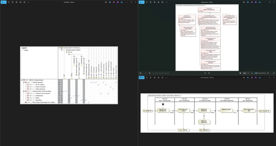Print the image from the Activity diagram window
Image resolution: width=276 pixels, height=146 pixels.
click(155, 77)
